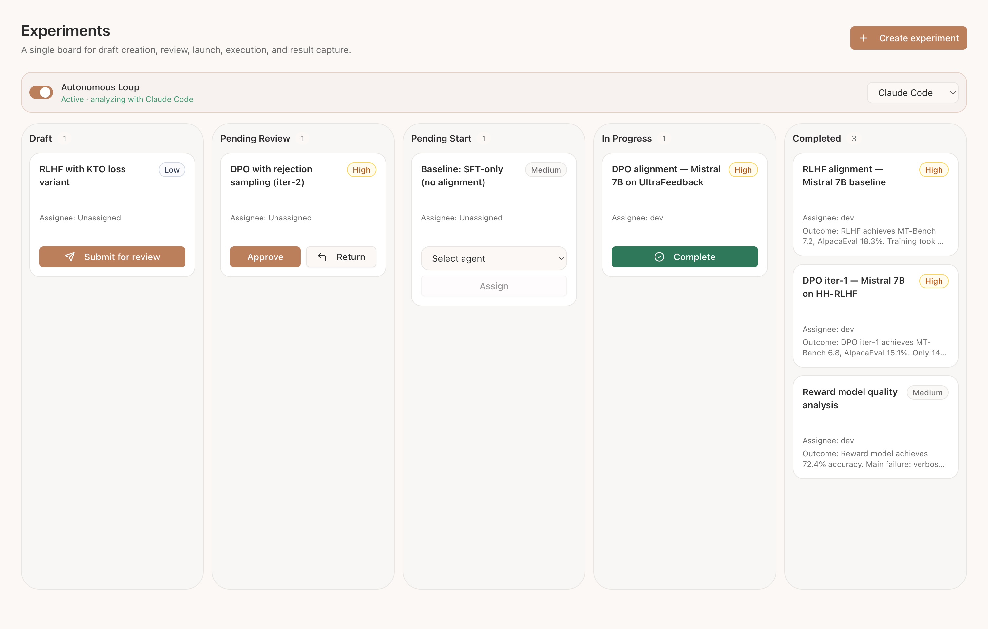The width and height of the screenshot is (988, 629).
Task: Click the High priority badge on DPO iter-2 card
Action: pos(361,169)
